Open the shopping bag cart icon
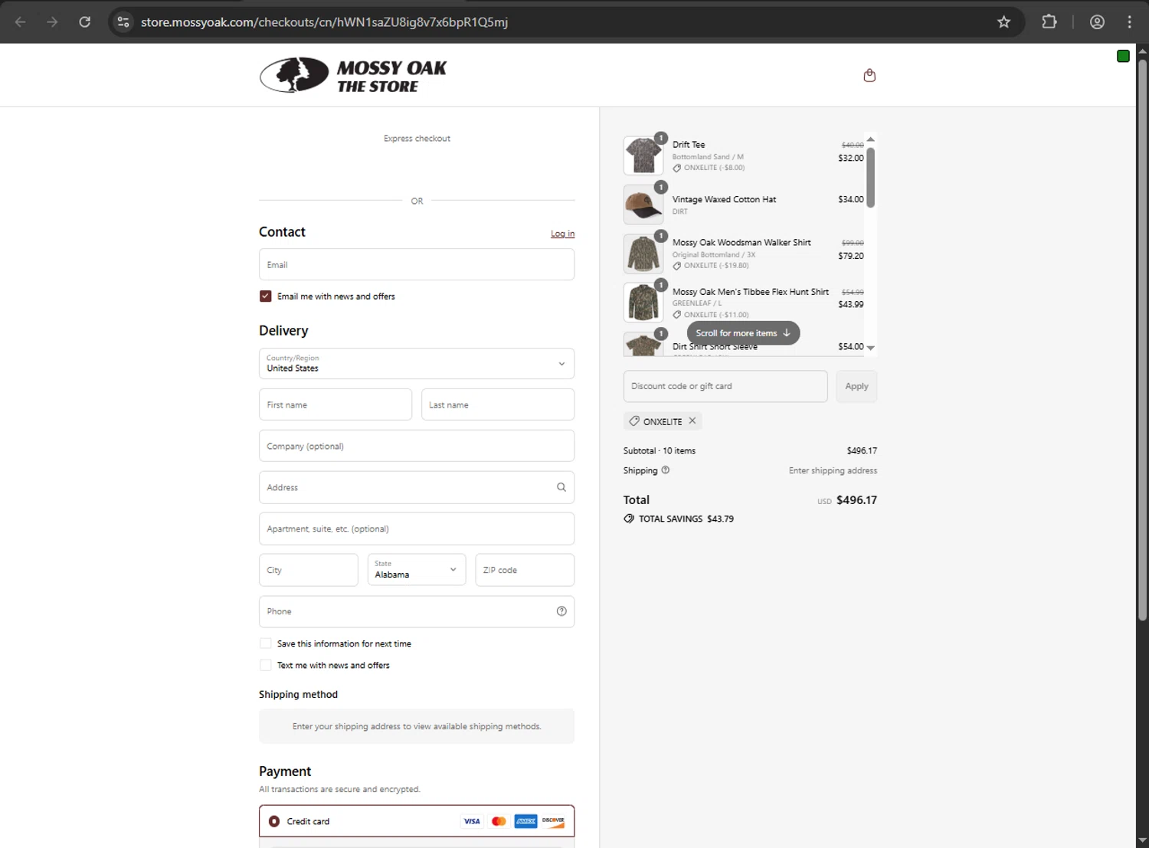The width and height of the screenshot is (1149, 848). pos(869,75)
